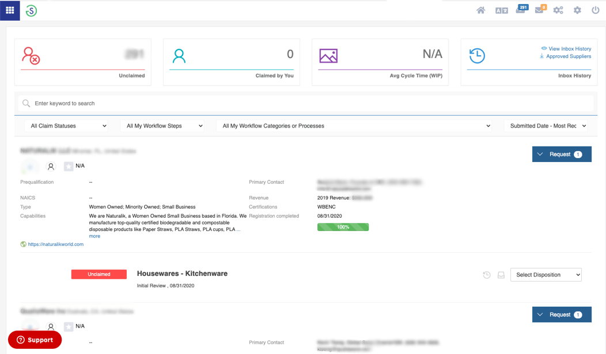Click the 100% registration progress bar

click(x=343, y=227)
